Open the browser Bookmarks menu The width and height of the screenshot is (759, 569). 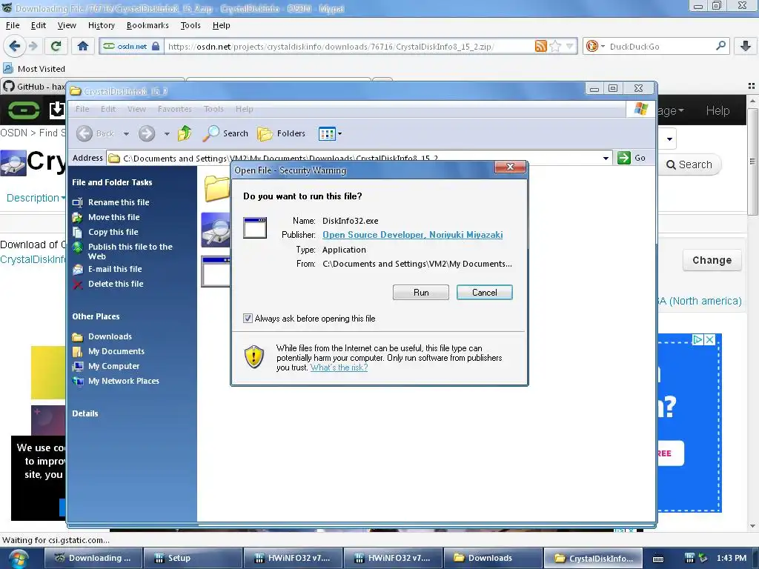click(x=148, y=25)
